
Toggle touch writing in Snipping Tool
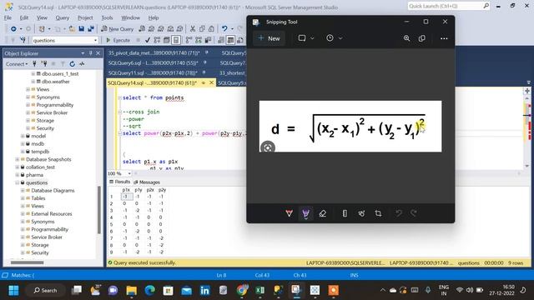click(361, 213)
